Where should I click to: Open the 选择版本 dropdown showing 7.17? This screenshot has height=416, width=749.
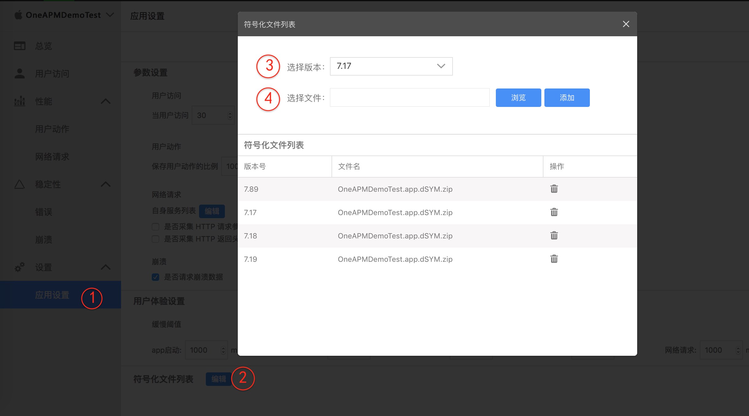pyautogui.click(x=391, y=66)
